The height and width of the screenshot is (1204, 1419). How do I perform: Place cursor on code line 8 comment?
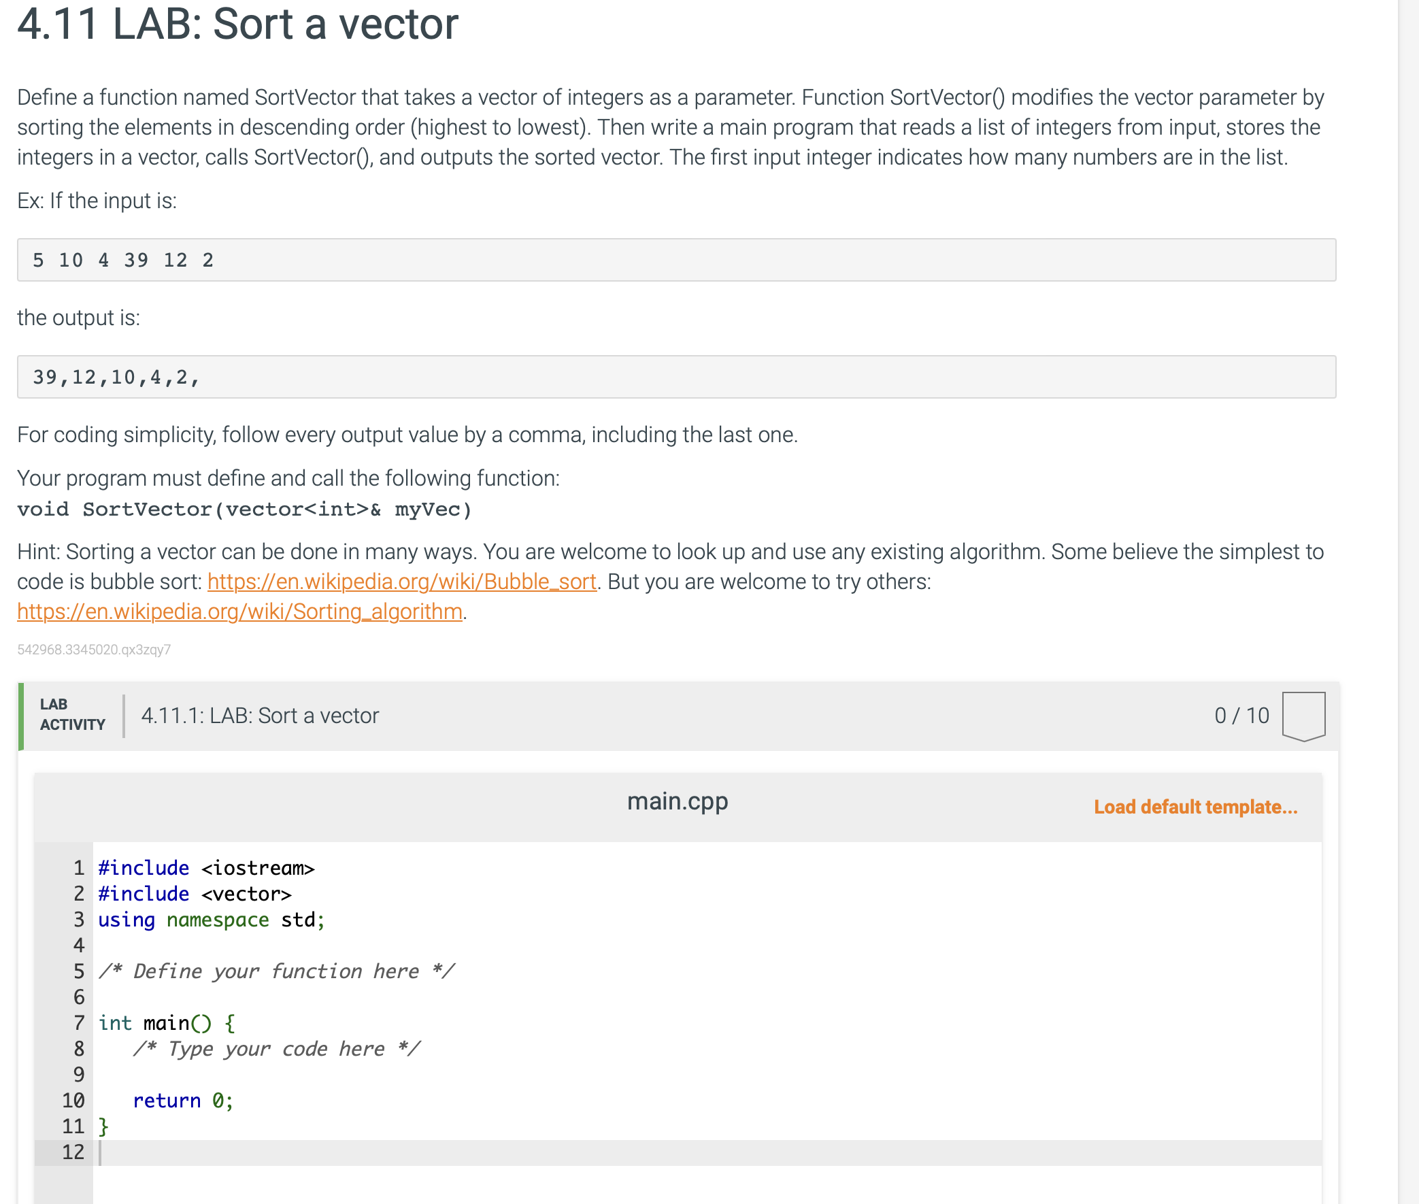276,1048
